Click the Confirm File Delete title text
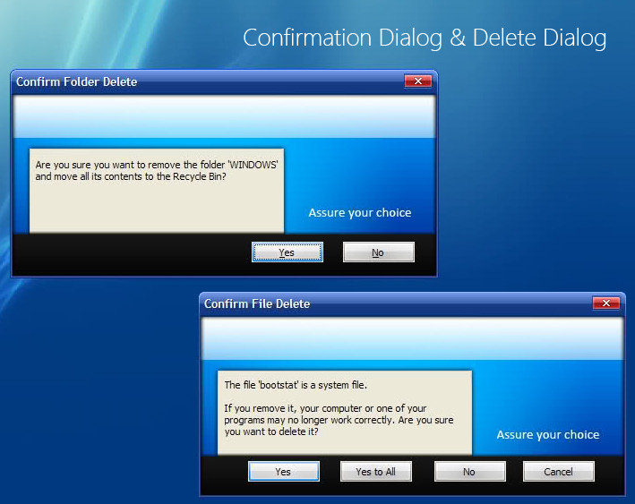Image resolution: width=635 pixels, height=504 pixels. click(x=257, y=303)
